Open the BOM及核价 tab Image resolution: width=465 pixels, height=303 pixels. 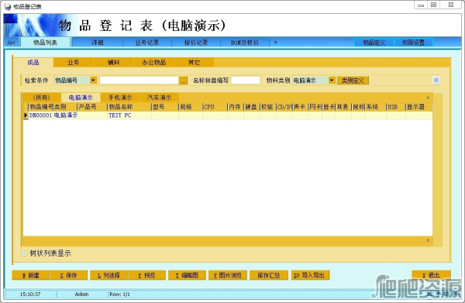pos(245,43)
